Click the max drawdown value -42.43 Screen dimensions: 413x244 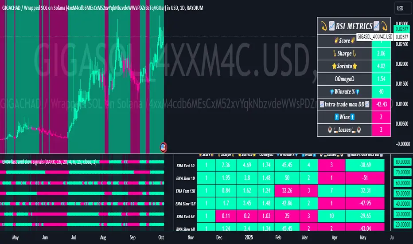(381, 104)
